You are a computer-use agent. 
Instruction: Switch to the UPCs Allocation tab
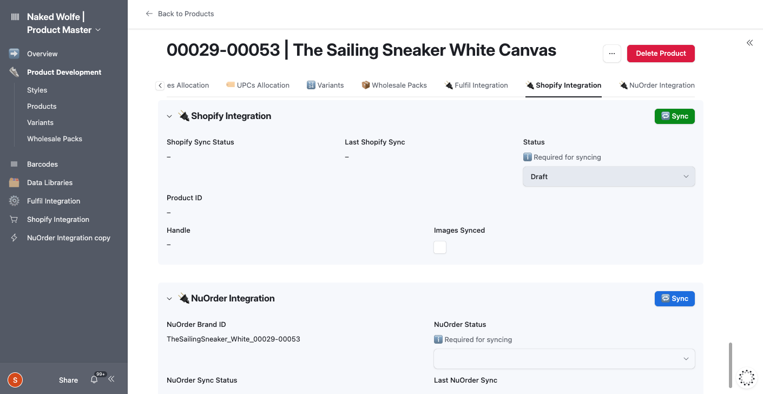(258, 85)
